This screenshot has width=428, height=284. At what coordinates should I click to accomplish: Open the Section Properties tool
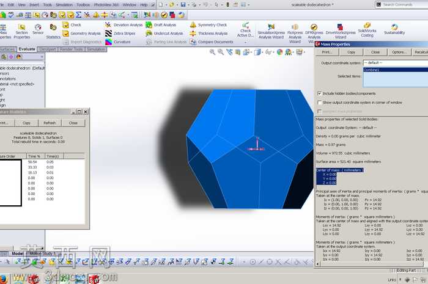coord(21,31)
